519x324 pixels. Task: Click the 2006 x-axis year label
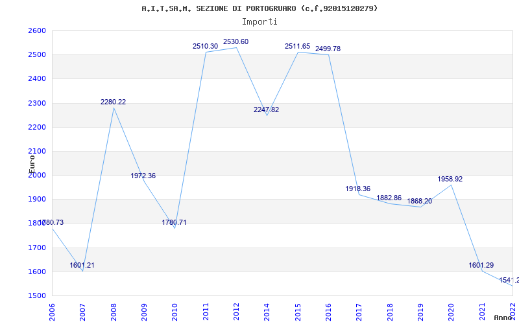point(52,312)
